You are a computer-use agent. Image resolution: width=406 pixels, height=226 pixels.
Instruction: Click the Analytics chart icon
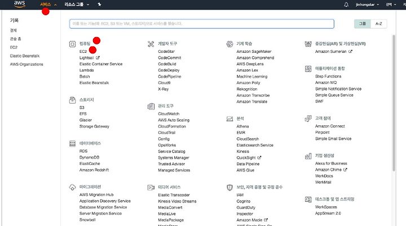tap(230, 119)
